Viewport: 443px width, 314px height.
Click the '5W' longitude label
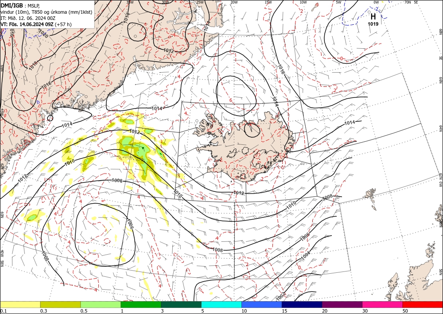click(338, 2)
